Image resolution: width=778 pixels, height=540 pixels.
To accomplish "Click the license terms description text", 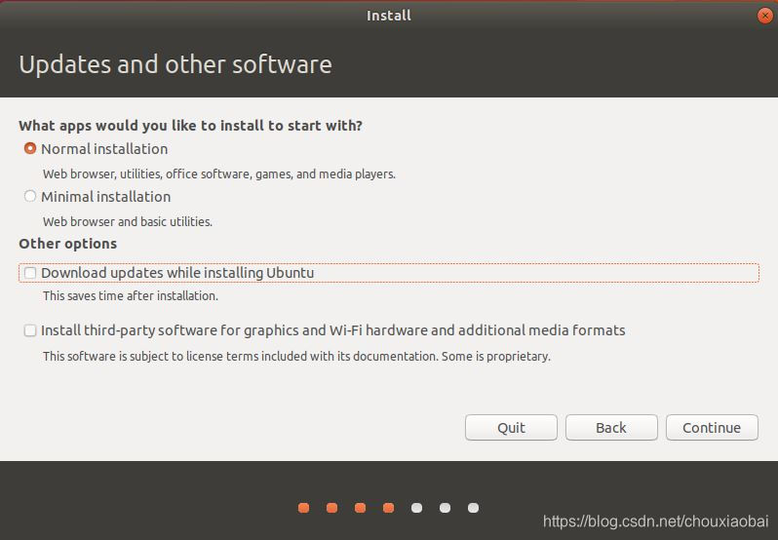I will coord(296,357).
